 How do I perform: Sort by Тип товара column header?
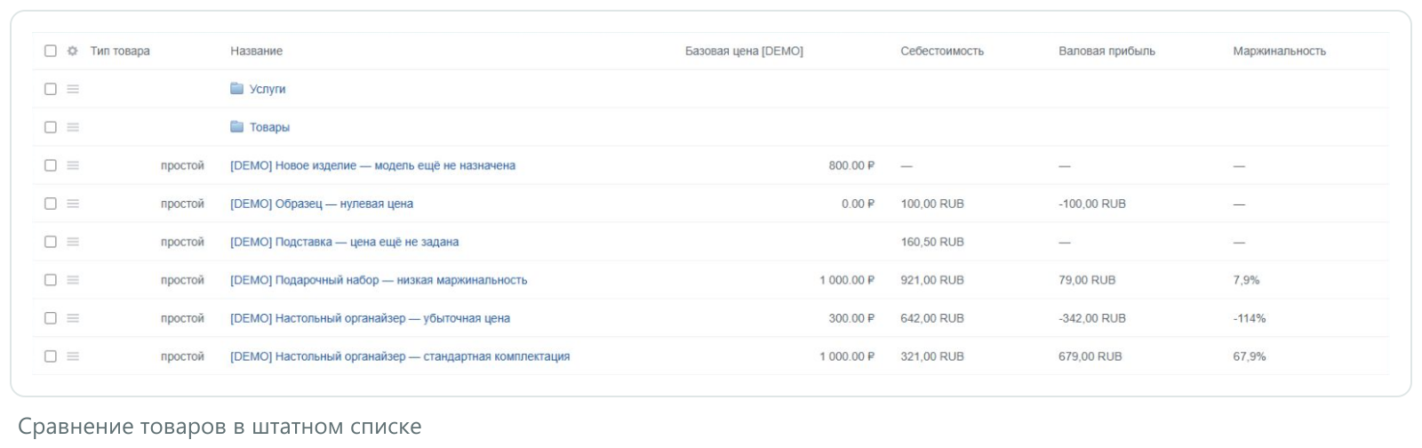pos(120,51)
